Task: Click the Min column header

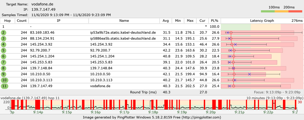Action: [x=178, y=21]
